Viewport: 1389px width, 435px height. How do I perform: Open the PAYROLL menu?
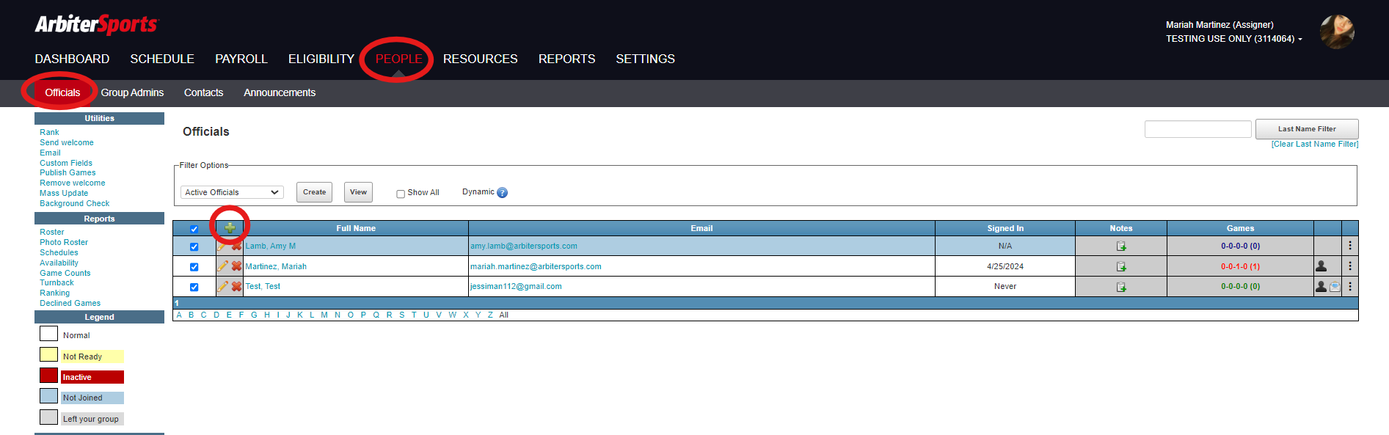[x=241, y=59]
